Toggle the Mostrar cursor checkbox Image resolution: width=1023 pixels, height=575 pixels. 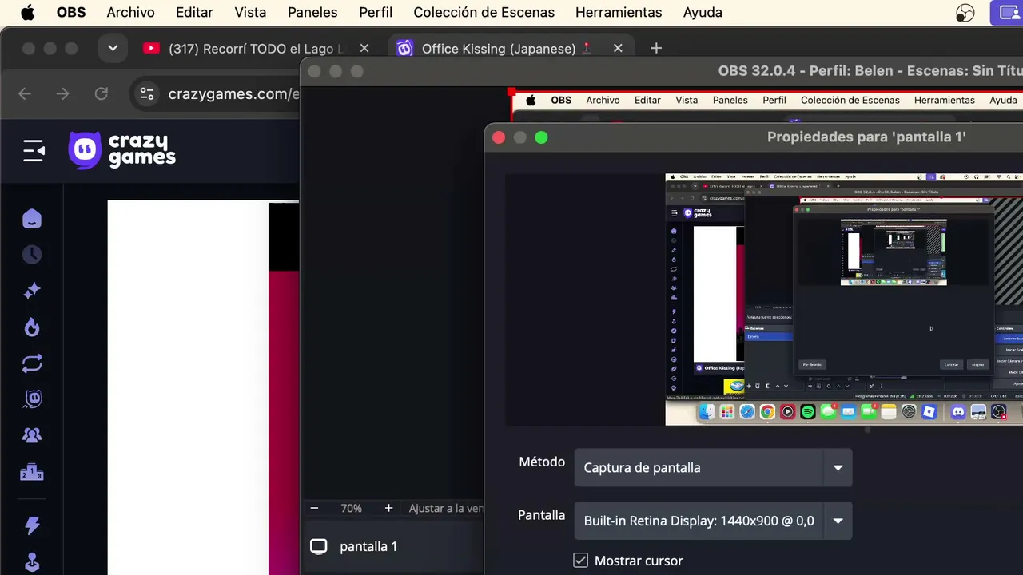(581, 561)
